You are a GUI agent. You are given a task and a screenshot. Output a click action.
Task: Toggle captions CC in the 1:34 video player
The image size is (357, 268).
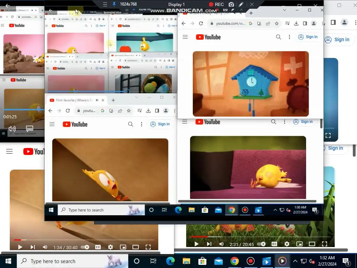point(98,247)
